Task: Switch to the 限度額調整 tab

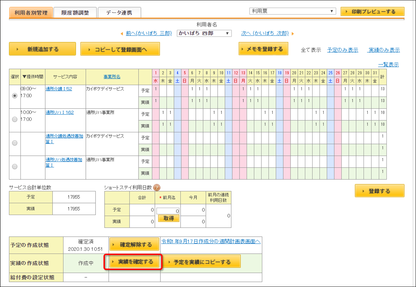Action: (x=75, y=13)
